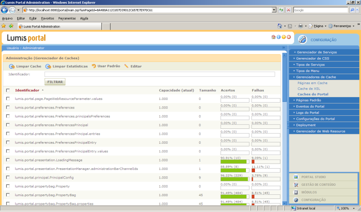
Task: Open the recent pages dropdown next to Forward
Action: pos(19,10)
